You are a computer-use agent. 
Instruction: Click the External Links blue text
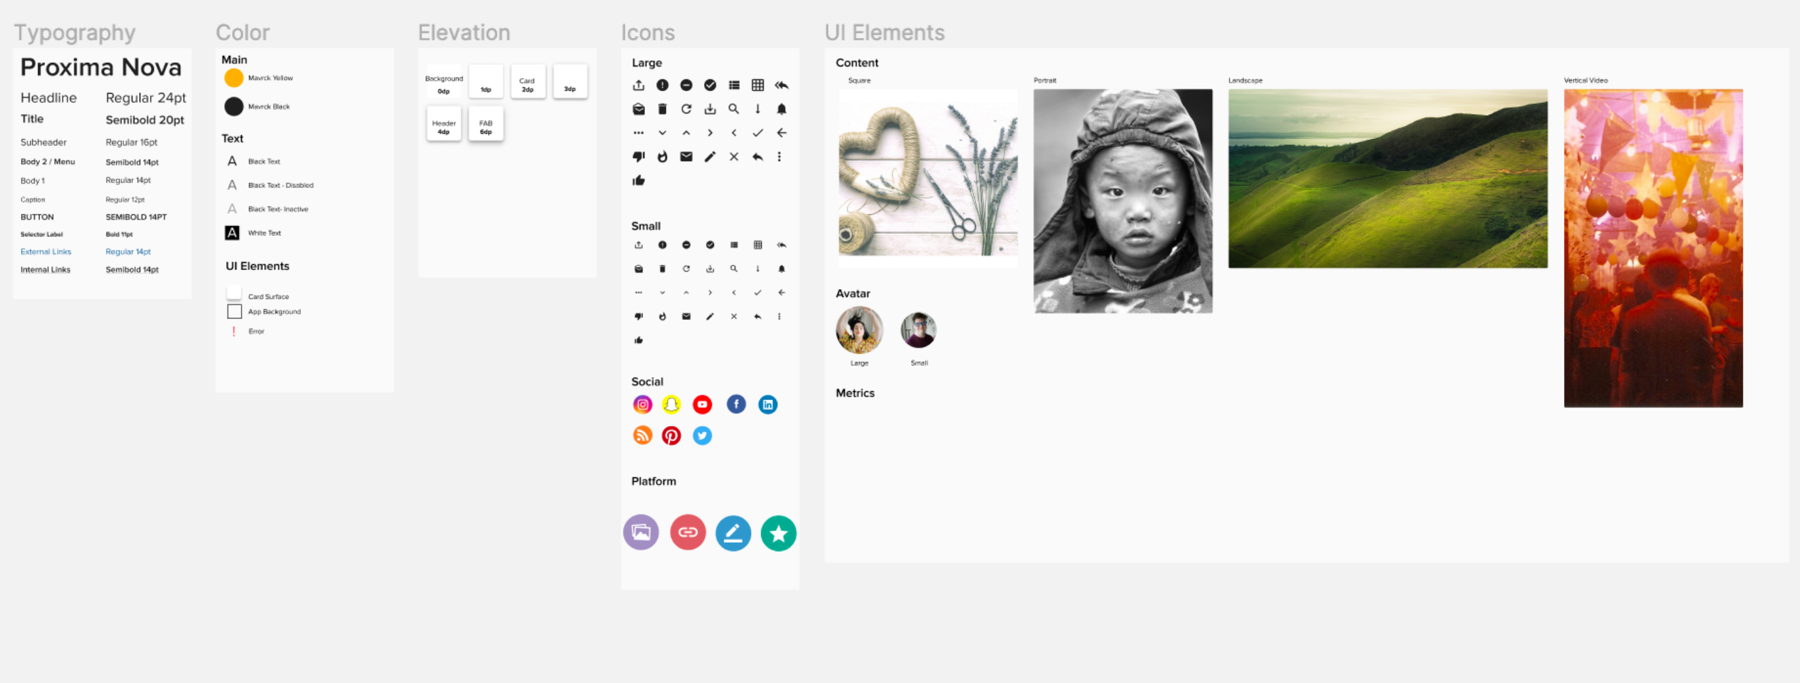[45, 252]
